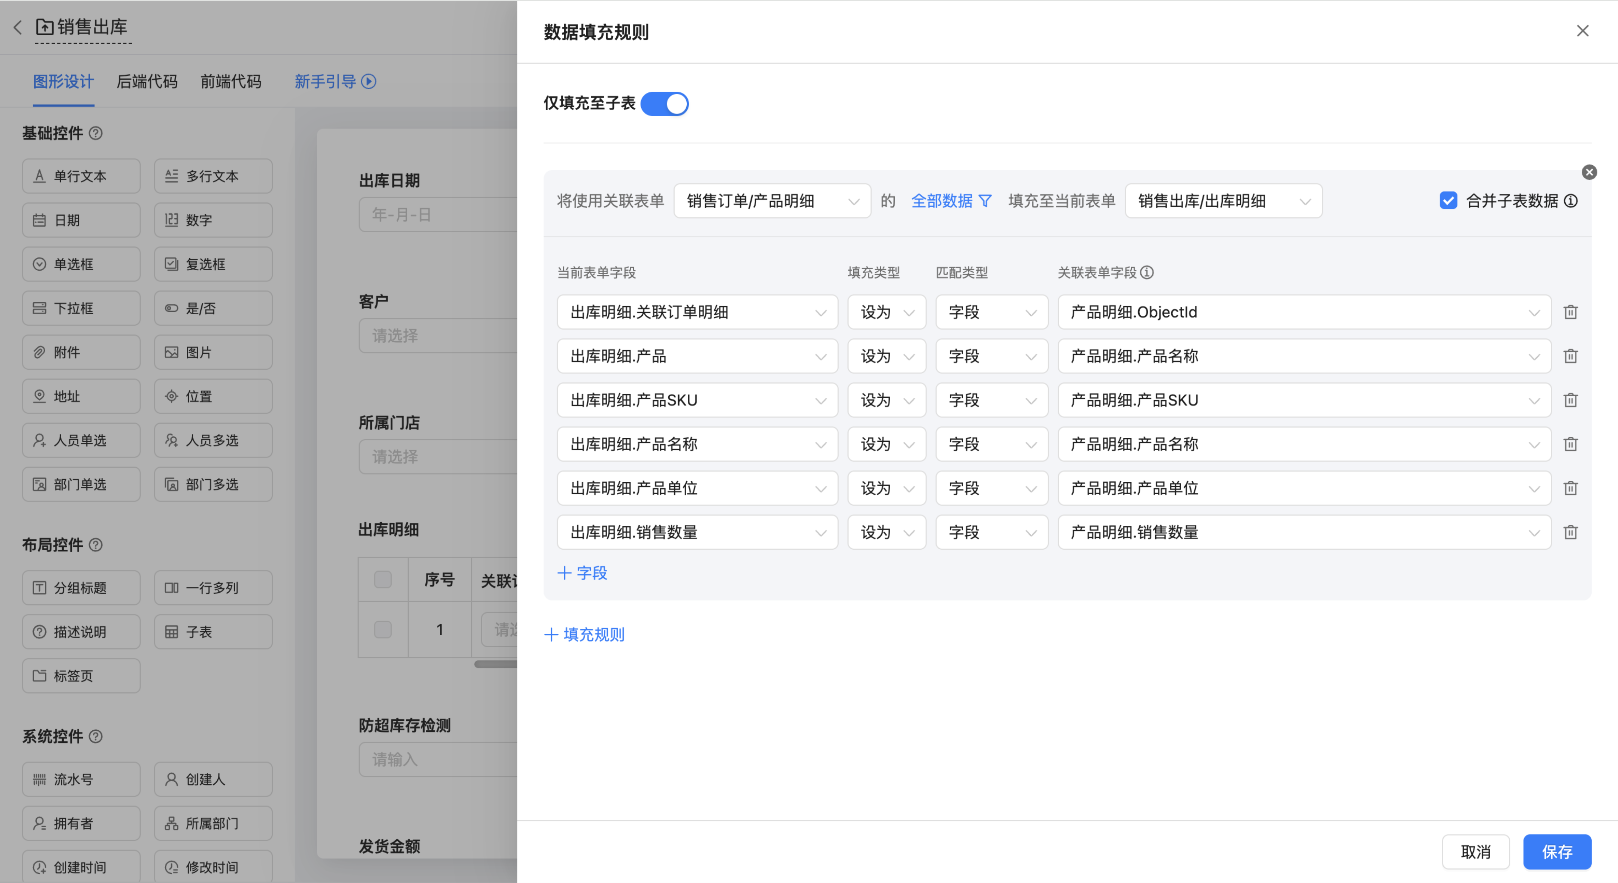This screenshot has width=1618, height=883.
Task: Switch to the 前端代码 tab
Action: pos(231,82)
